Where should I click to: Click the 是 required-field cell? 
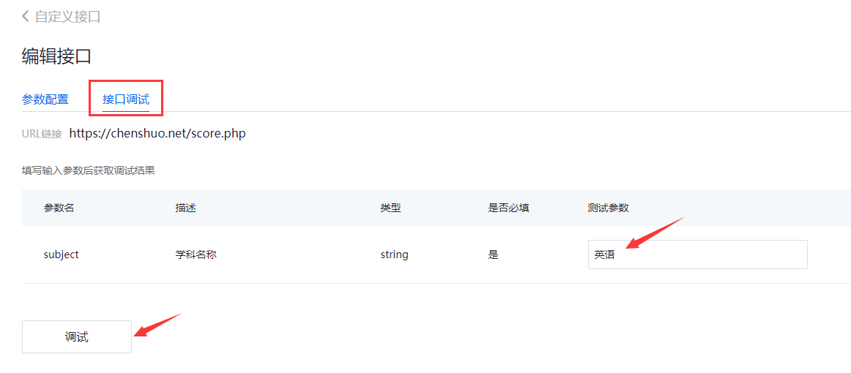[x=494, y=255]
